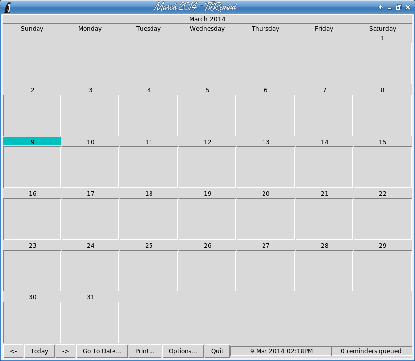Click the Sunday column heading
Viewport: 415px width, 361px height.
click(x=32, y=28)
